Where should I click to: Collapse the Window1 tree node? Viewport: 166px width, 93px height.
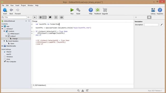2,29
